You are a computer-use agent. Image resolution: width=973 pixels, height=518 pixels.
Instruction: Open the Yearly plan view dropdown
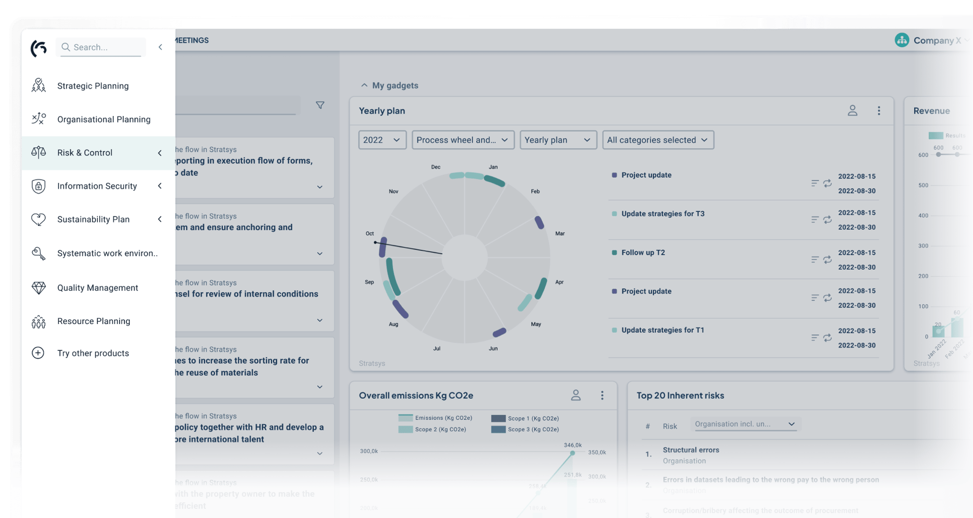point(558,140)
